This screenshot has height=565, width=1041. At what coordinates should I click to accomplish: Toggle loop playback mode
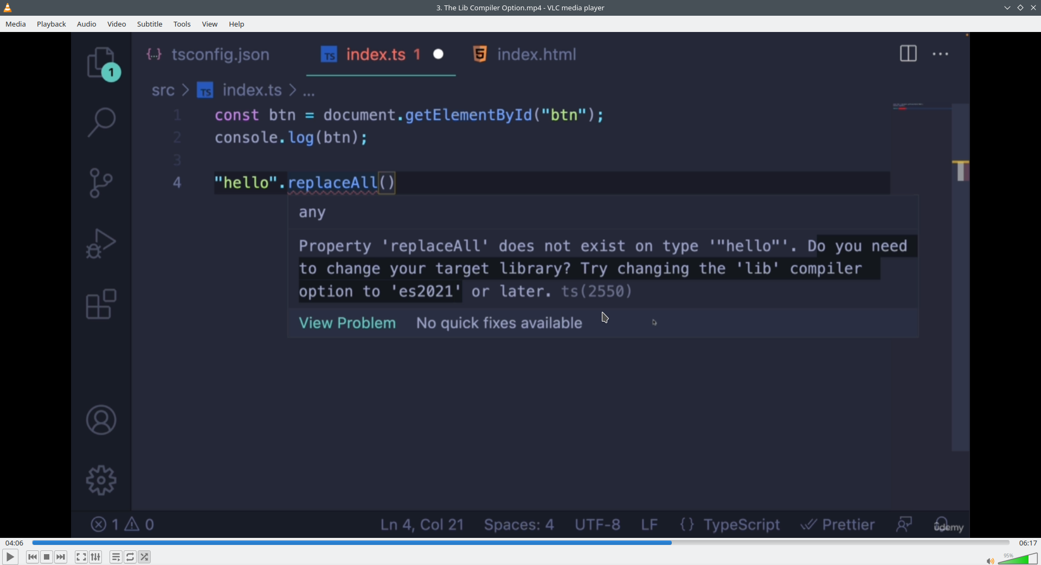[x=130, y=557]
